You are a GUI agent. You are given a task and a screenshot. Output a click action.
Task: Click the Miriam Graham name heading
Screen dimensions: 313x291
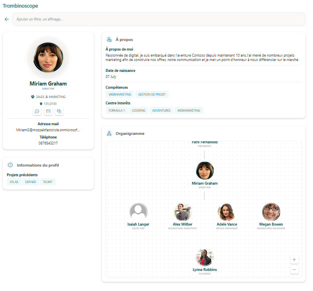48,83
